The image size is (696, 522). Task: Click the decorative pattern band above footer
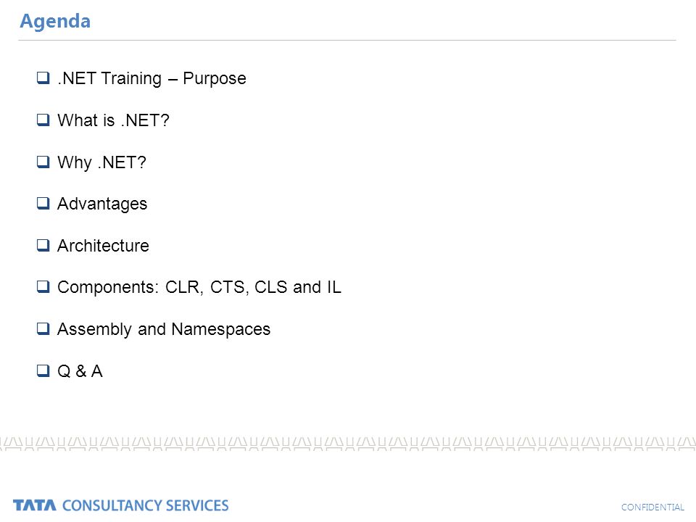348,444
